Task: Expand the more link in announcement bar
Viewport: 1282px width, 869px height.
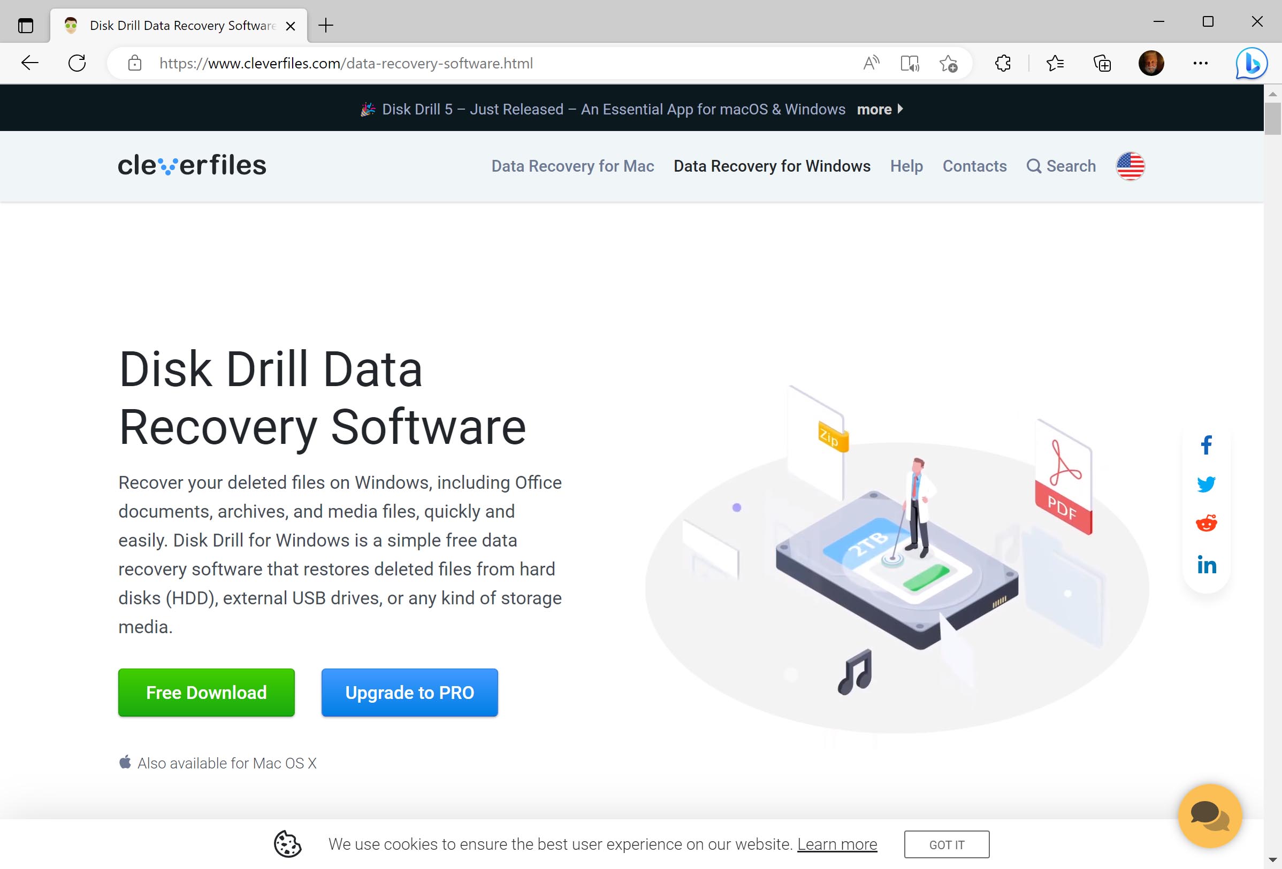Action: pos(878,107)
